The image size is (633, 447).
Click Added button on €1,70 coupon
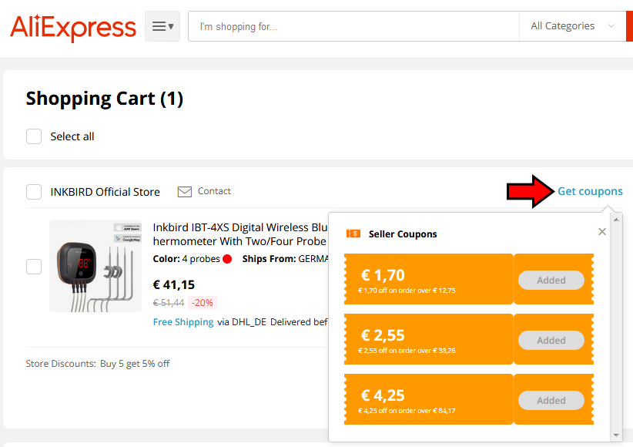pyautogui.click(x=551, y=280)
